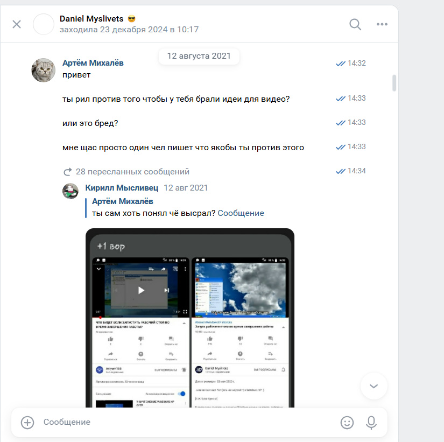Open the emoji smiley picker
This screenshot has width=444, height=442.
pyautogui.click(x=347, y=423)
